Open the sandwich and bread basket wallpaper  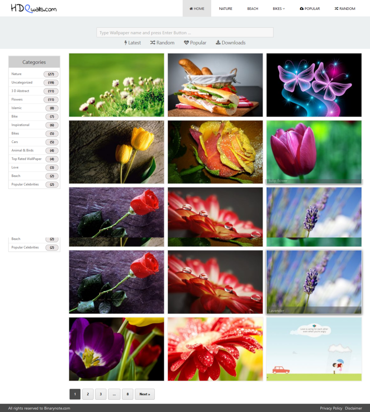click(215, 85)
